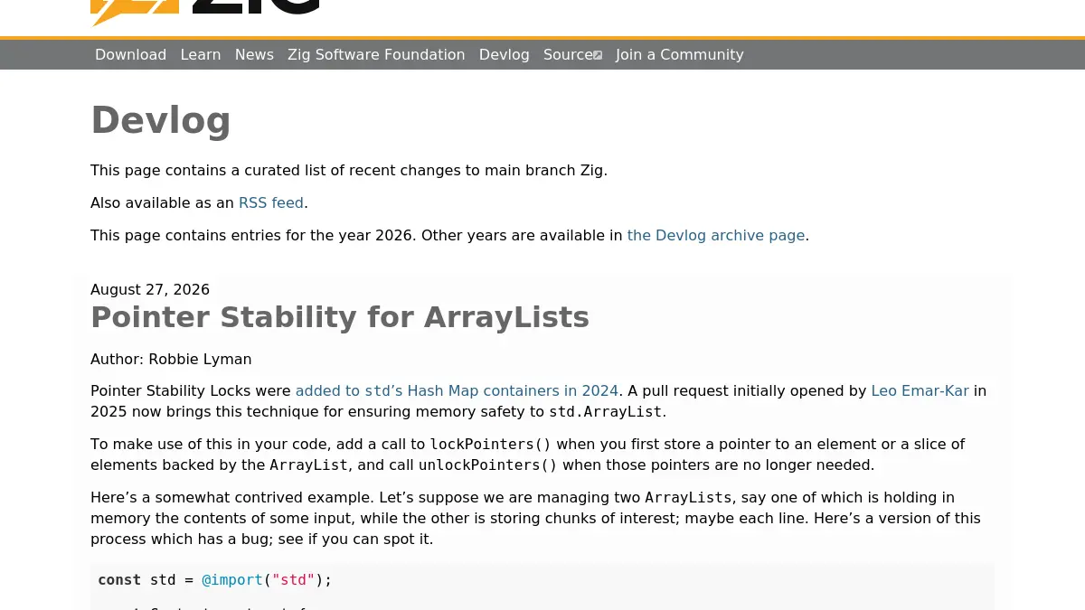Screen dimensions: 1085x610
Task: Click the 'Pointer Stability for ArrayLists' heading
Action: pyautogui.click(x=340, y=317)
